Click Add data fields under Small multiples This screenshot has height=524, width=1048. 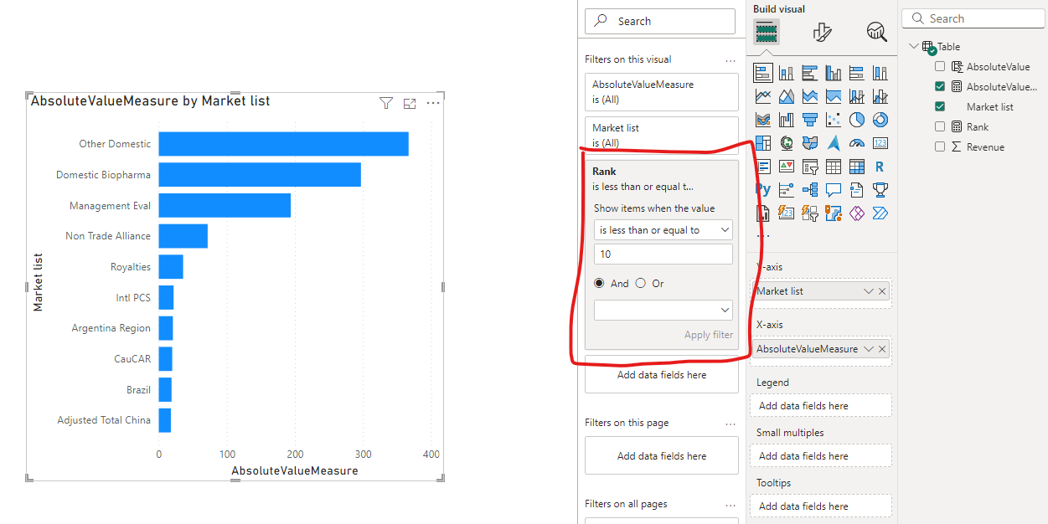[821, 456]
